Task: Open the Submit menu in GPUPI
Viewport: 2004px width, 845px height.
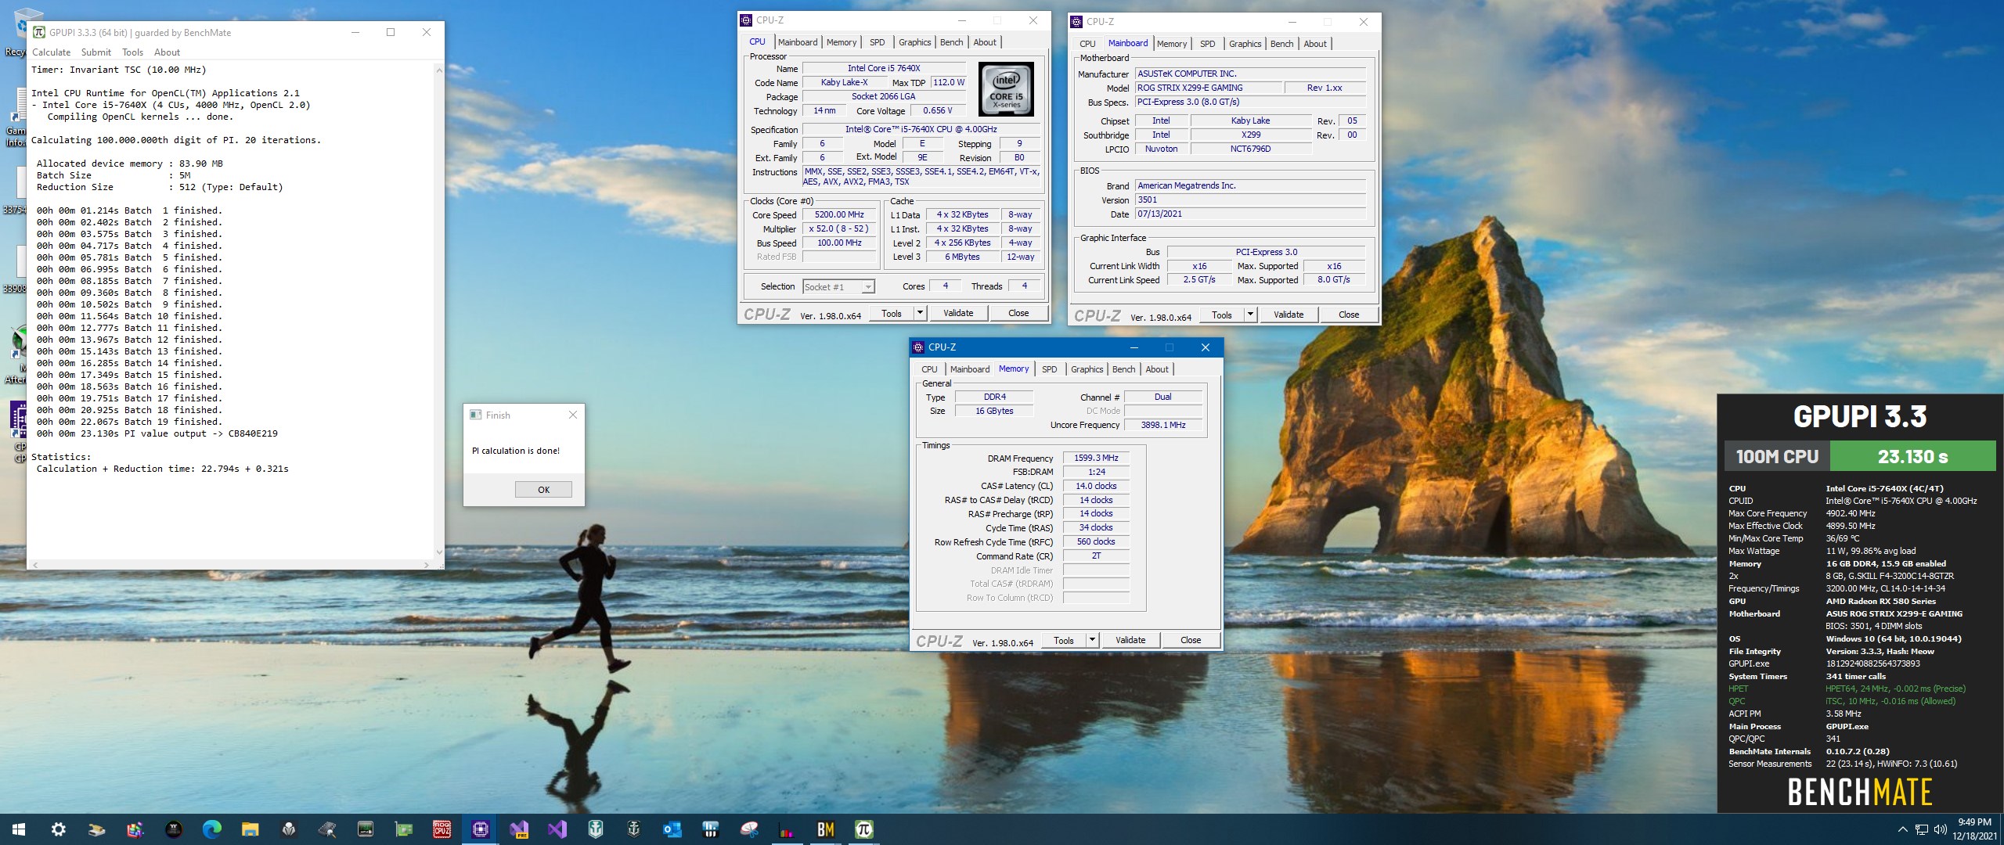Action: [x=96, y=52]
